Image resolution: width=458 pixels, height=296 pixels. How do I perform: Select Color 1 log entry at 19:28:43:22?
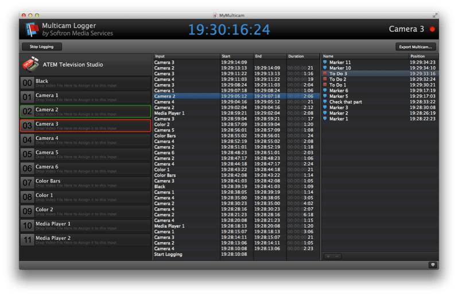(236, 170)
